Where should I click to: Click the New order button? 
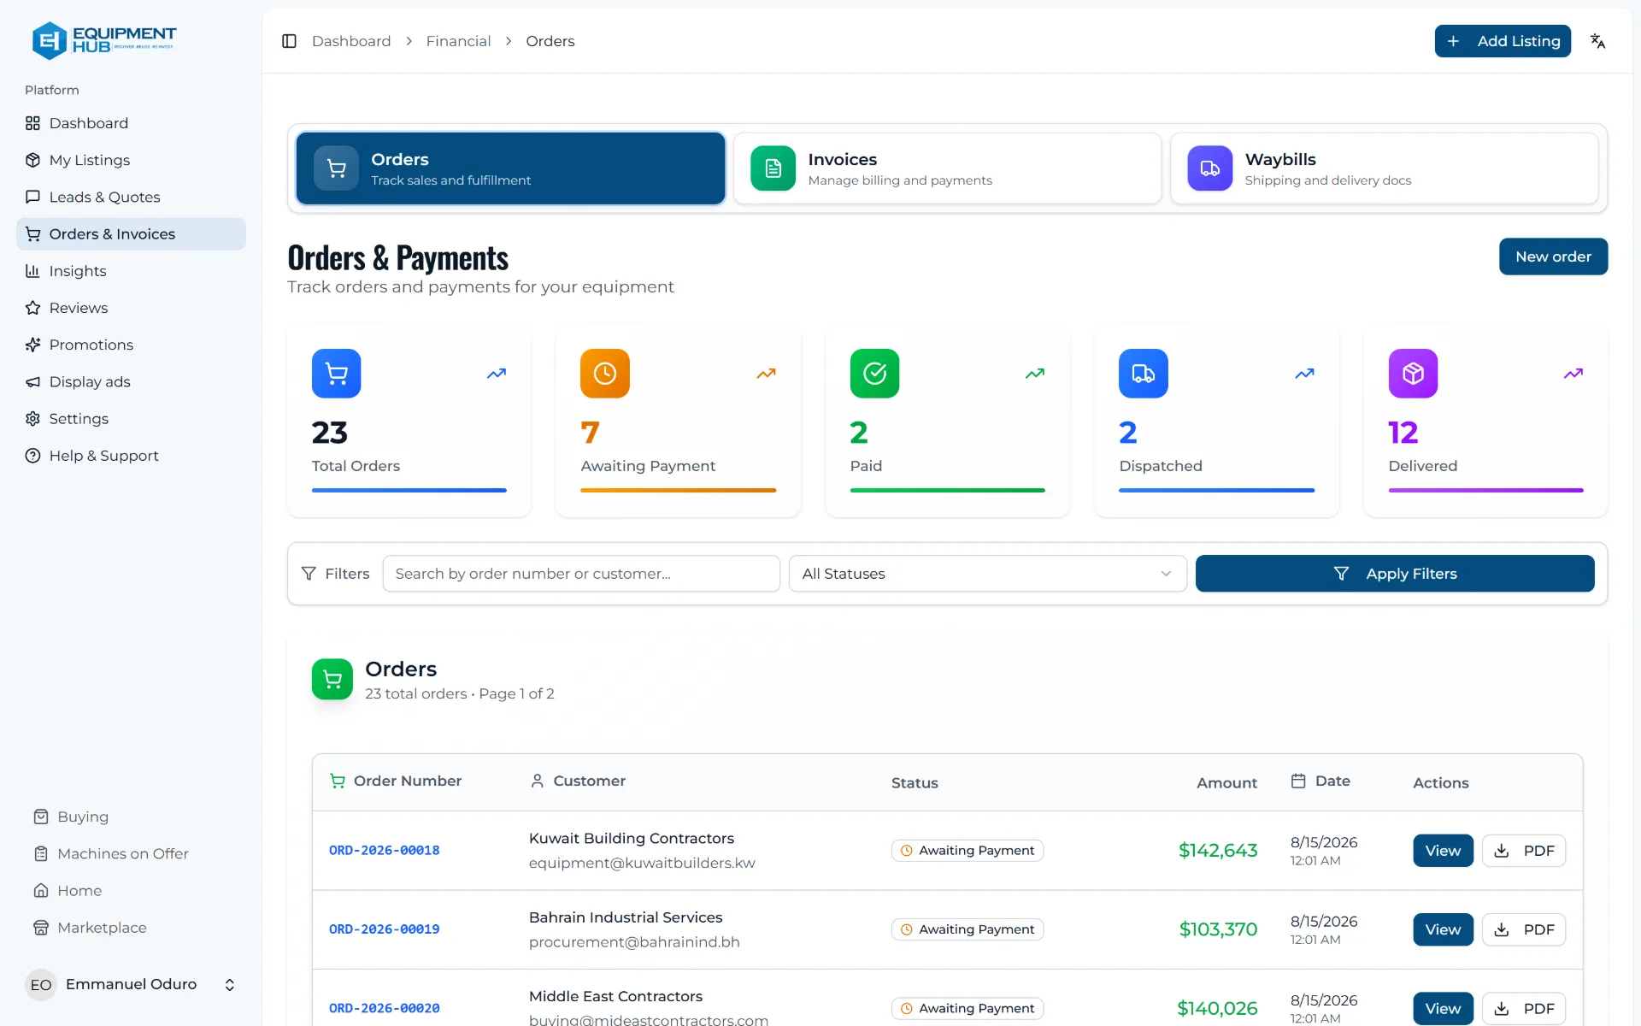pyautogui.click(x=1553, y=256)
